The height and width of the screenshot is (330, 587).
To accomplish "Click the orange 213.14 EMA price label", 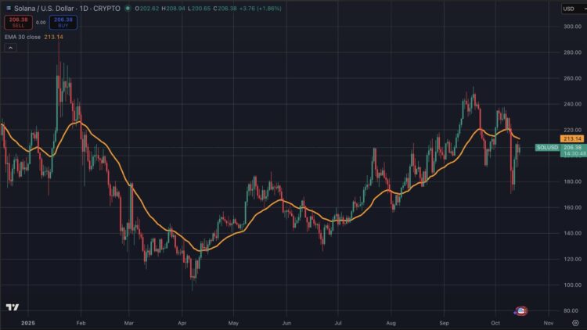I will point(573,138).
